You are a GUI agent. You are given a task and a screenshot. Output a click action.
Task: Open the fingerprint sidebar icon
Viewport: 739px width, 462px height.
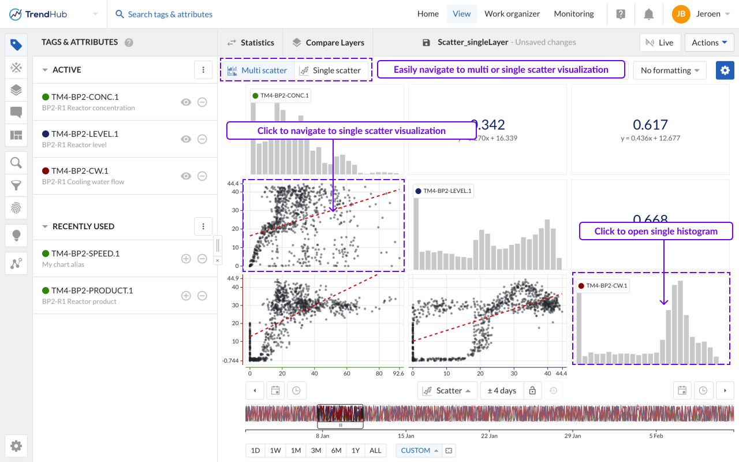click(x=16, y=207)
